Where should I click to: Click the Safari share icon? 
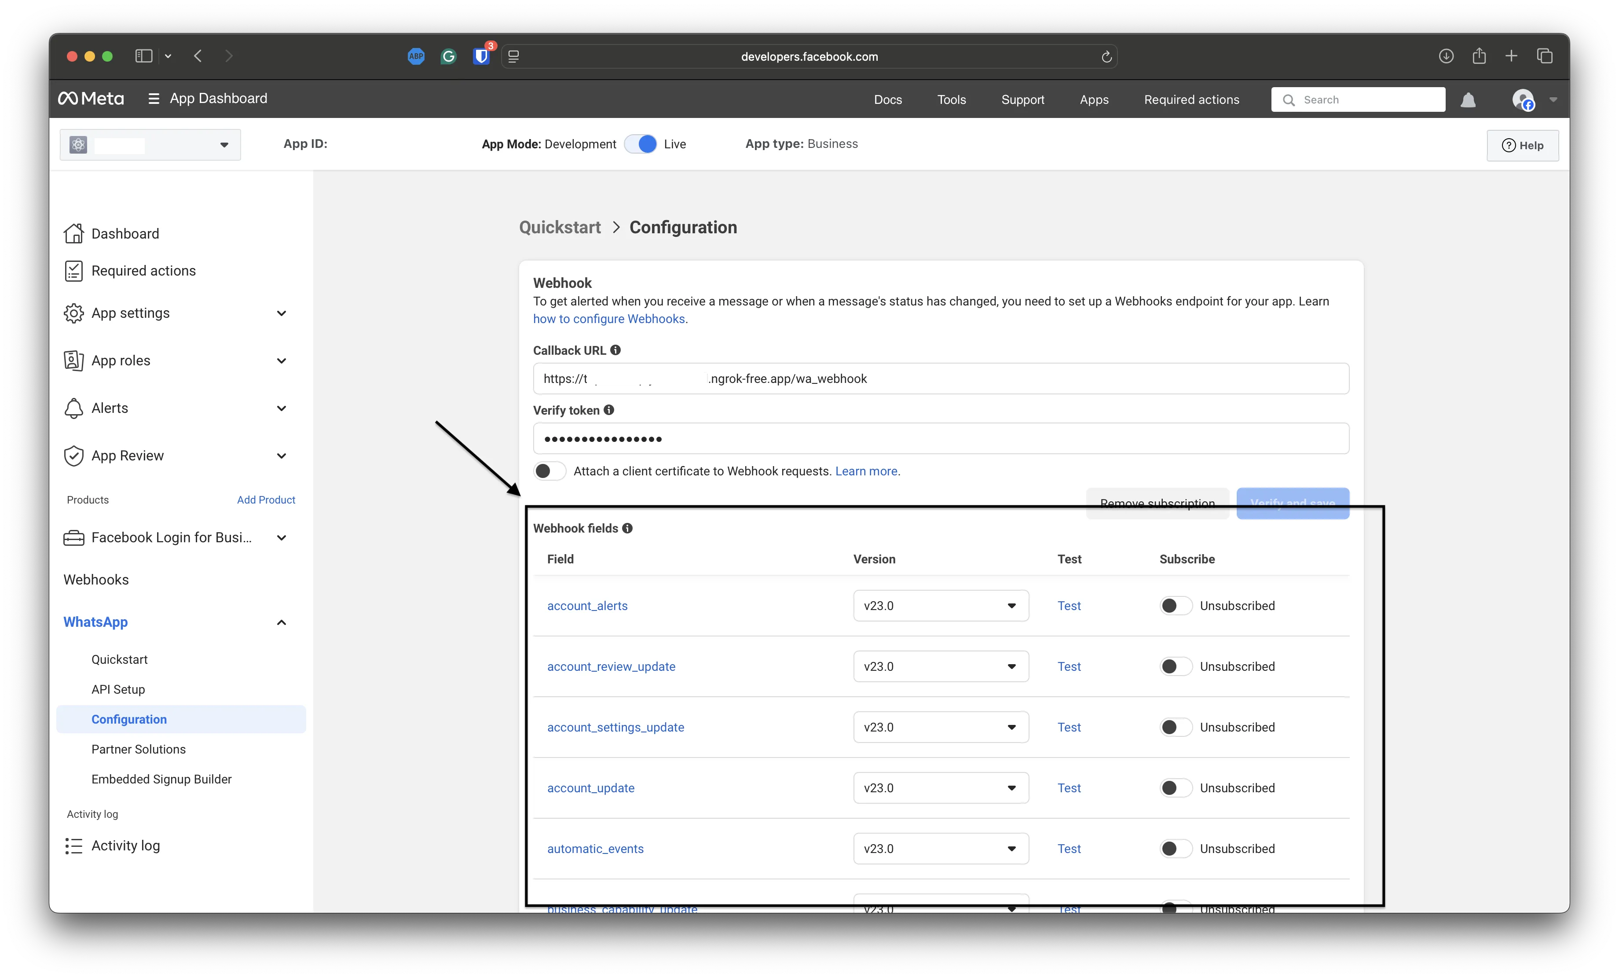pos(1479,56)
